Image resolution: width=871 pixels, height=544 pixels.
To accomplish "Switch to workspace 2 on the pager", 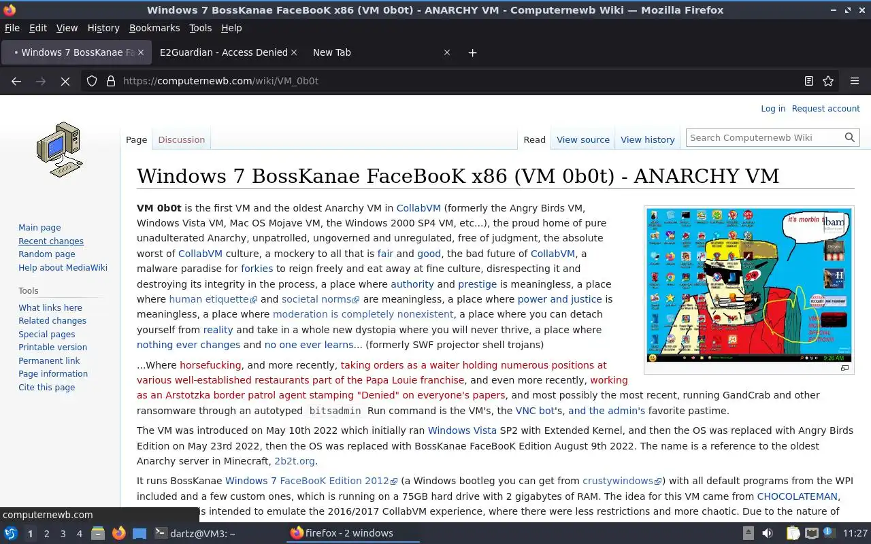I will pyautogui.click(x=47, y=534).
